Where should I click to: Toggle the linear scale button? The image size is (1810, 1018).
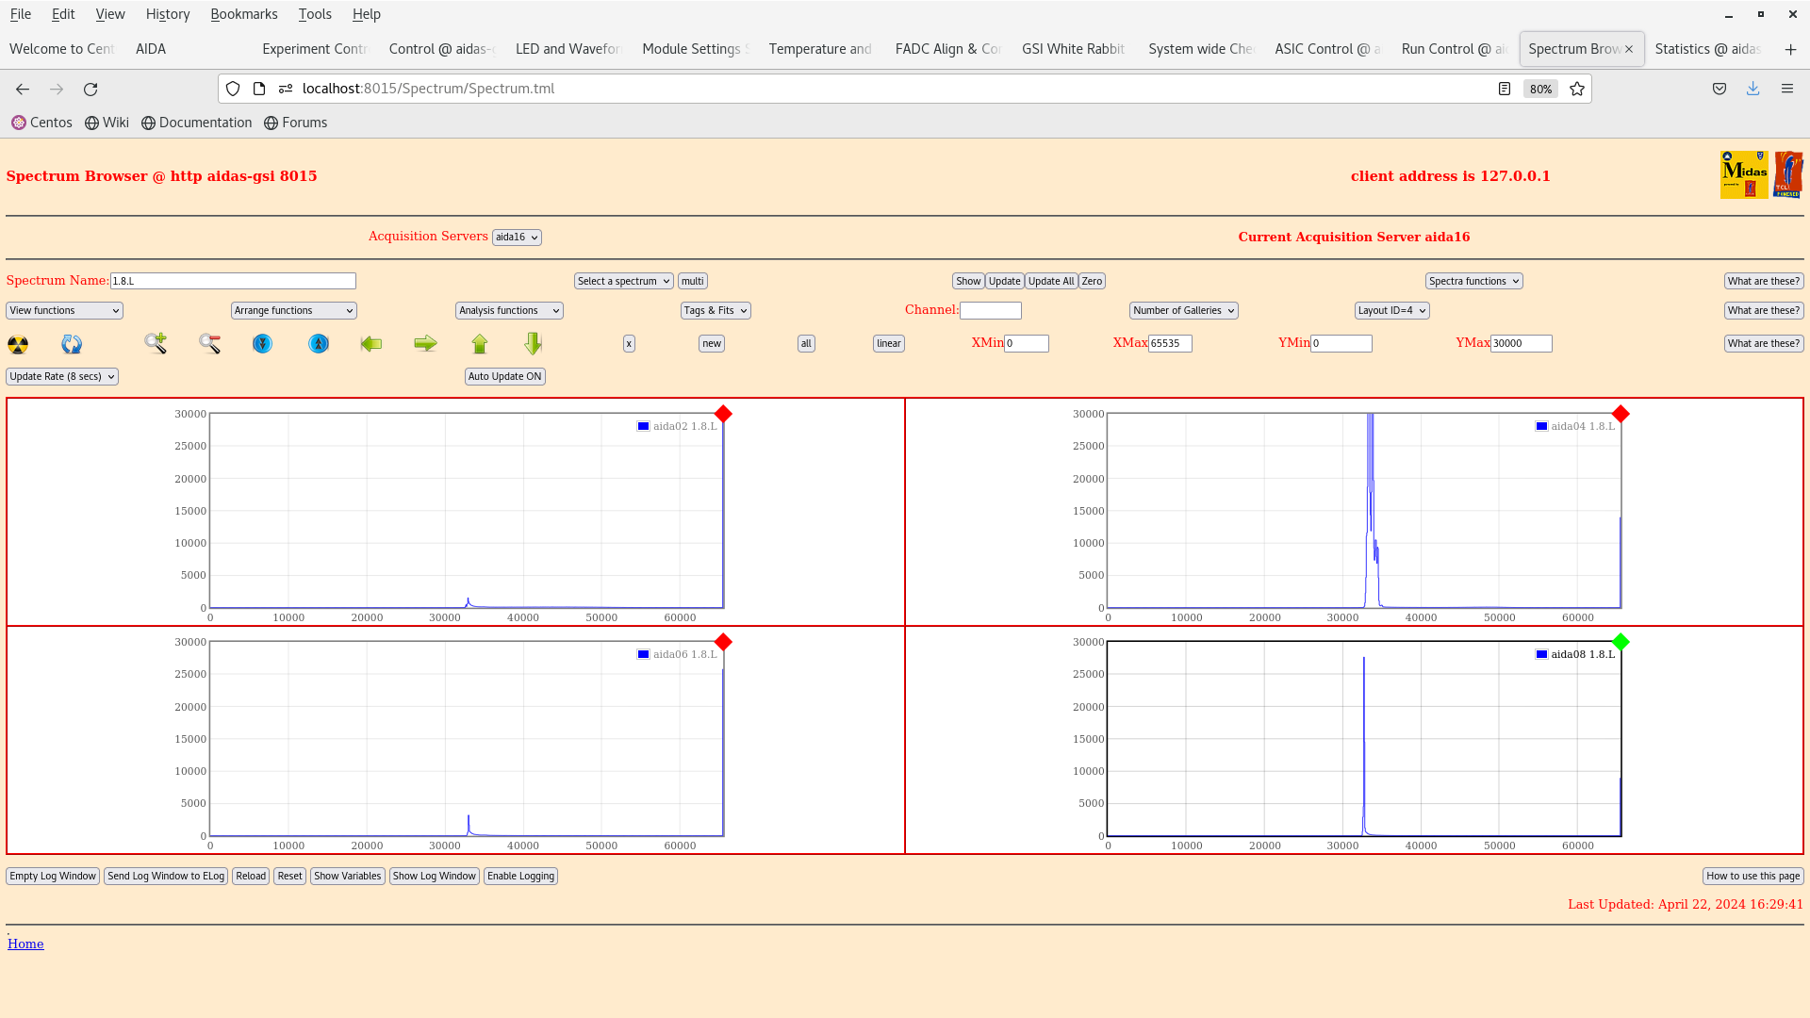(888, 344)
